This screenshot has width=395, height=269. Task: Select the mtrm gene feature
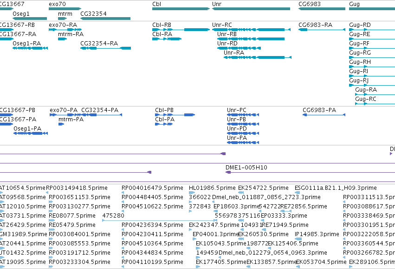tap(63, 19)
